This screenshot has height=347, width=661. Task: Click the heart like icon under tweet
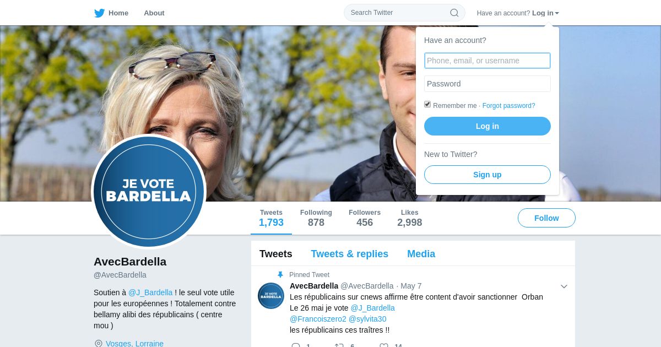pyautogui.click(x=384, y=346)
